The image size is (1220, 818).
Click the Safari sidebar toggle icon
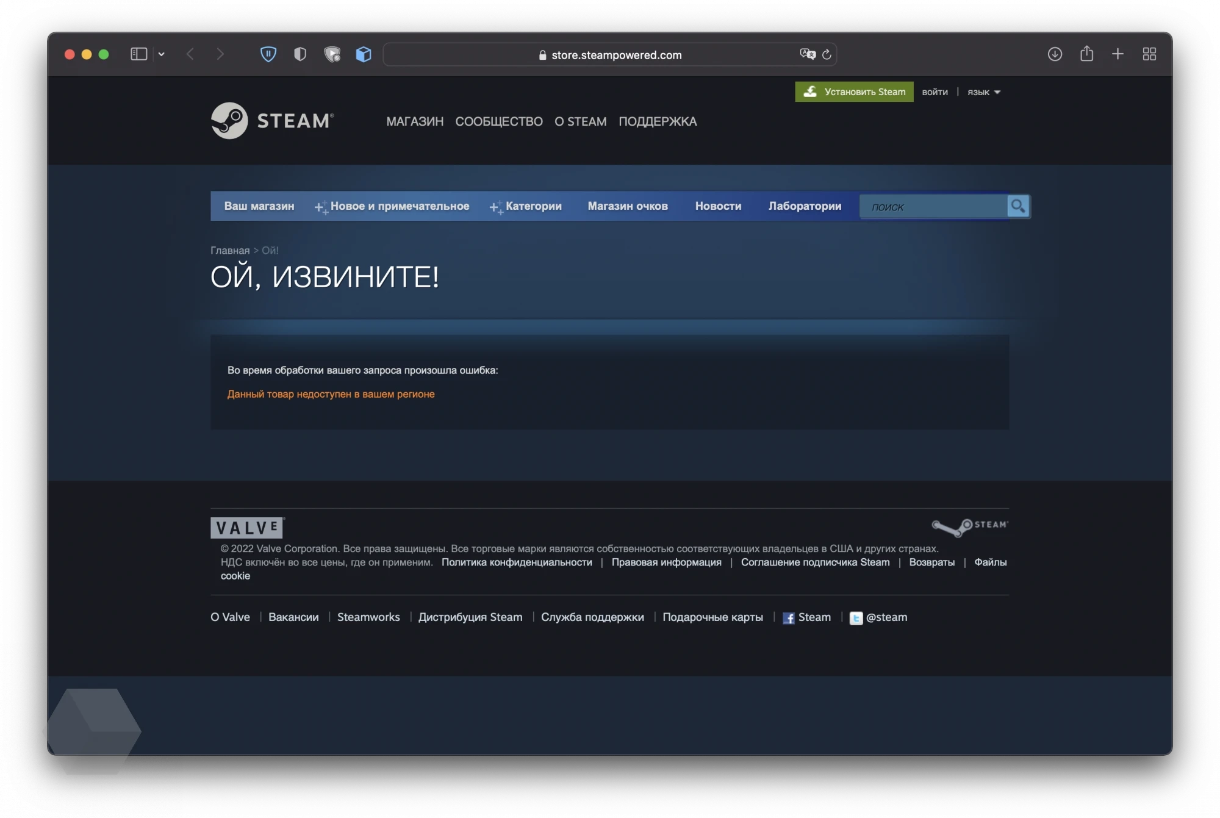coord(138,54)
